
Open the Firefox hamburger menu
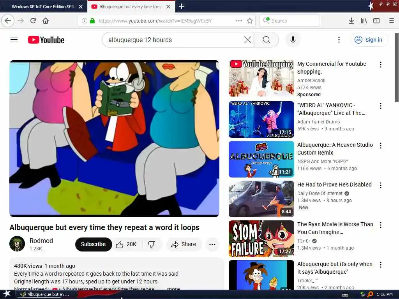392,21
